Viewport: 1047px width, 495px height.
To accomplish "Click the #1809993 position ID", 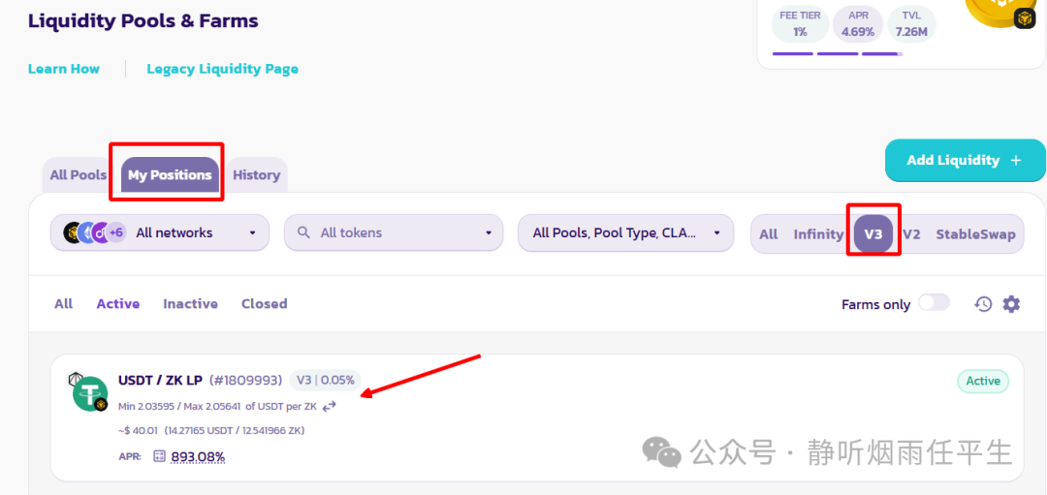I will (x=245, y=381).
